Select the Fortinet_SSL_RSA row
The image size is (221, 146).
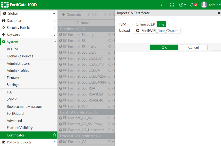86,88
